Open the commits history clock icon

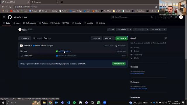click(116, 45)
